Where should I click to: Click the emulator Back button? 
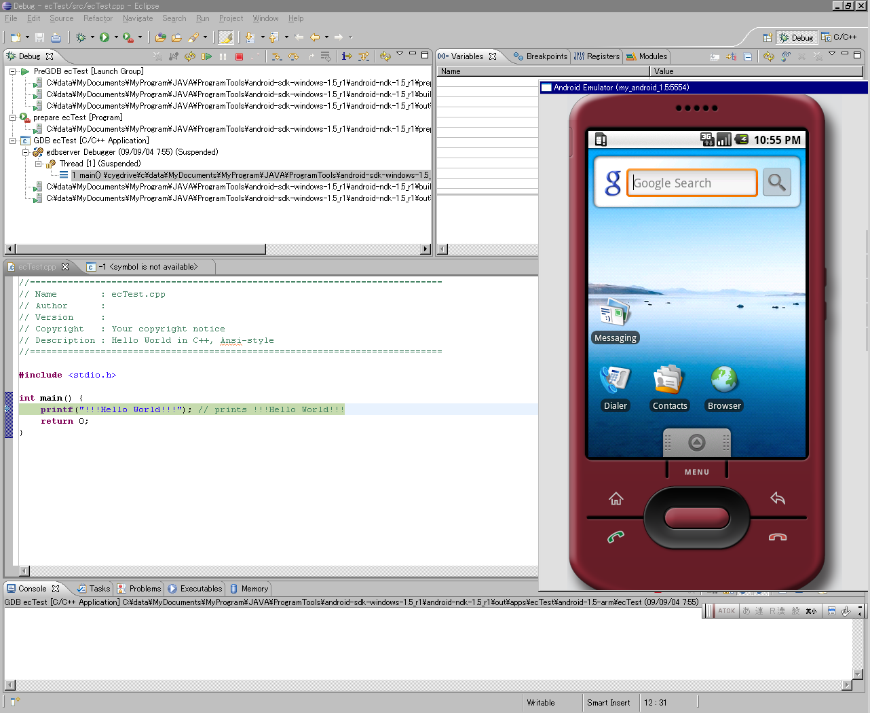tap(778, 498)
